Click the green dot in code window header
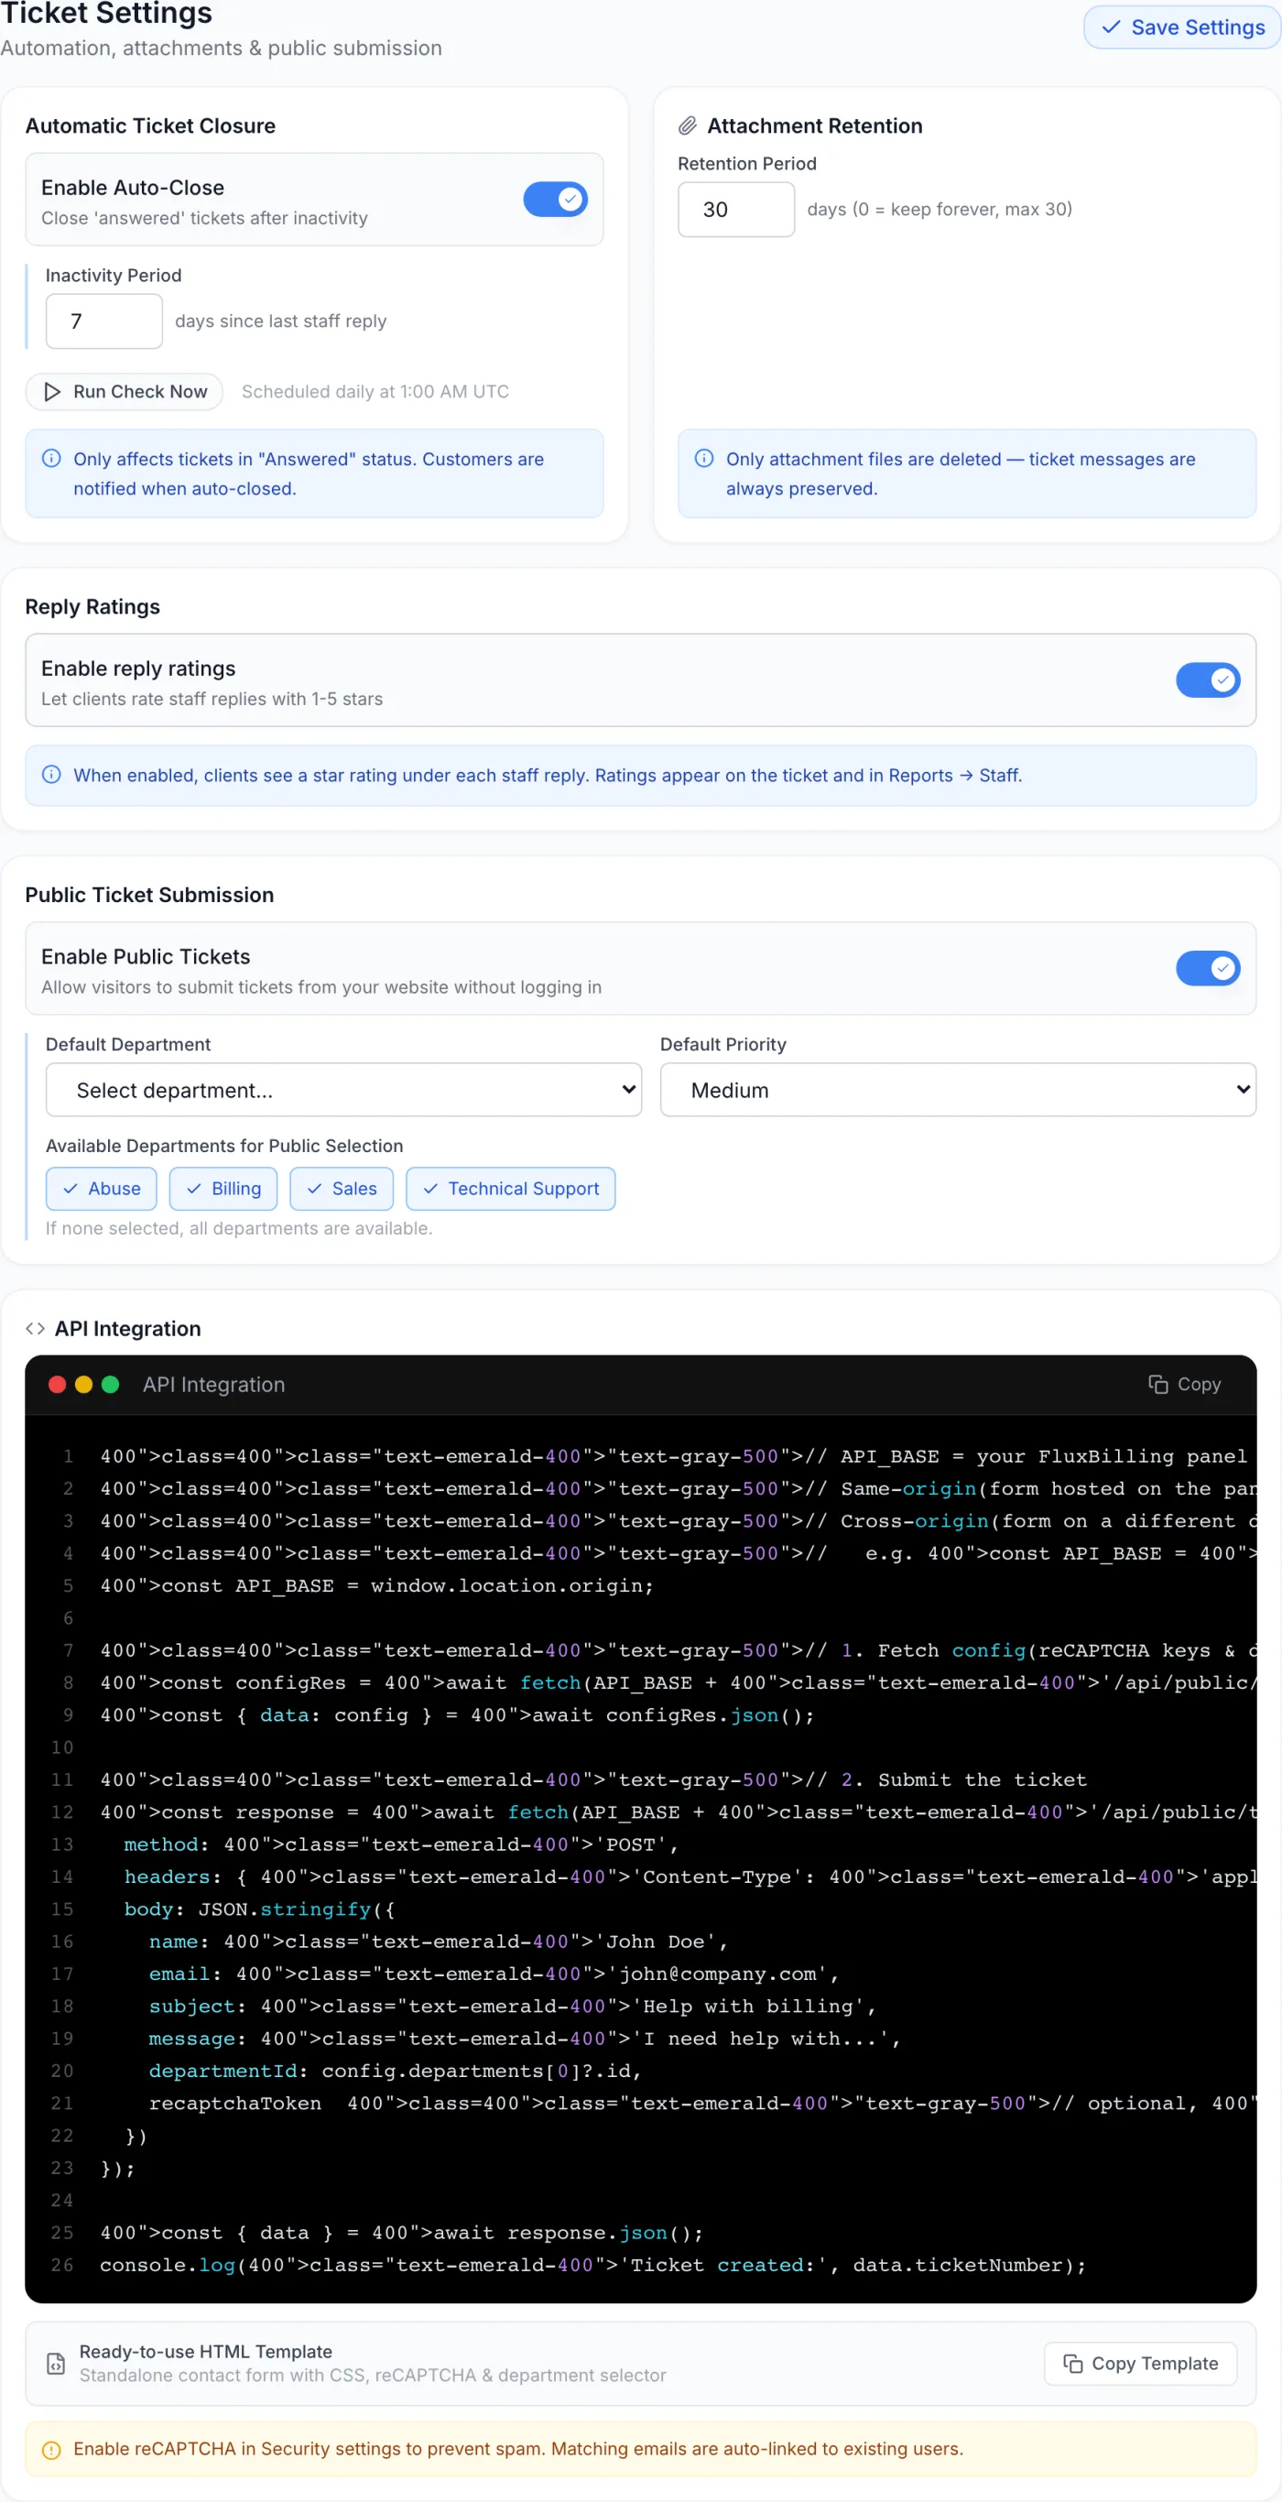1282x2502 pixels. click(111, 1384)
